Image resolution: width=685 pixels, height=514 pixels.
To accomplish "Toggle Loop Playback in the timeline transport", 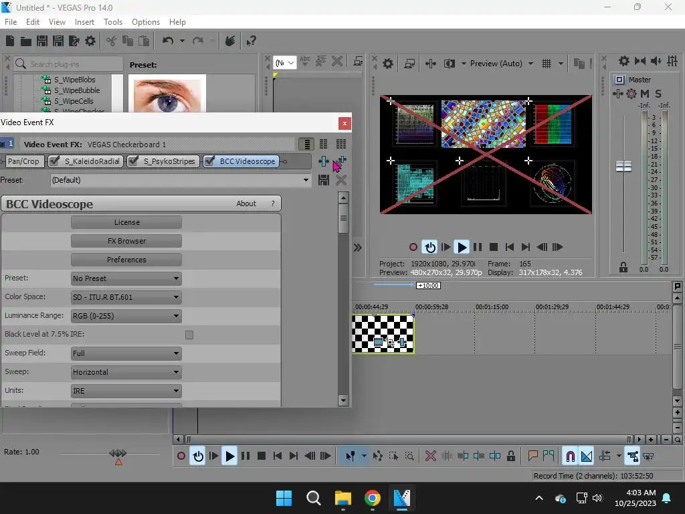I will pos(198,456).
